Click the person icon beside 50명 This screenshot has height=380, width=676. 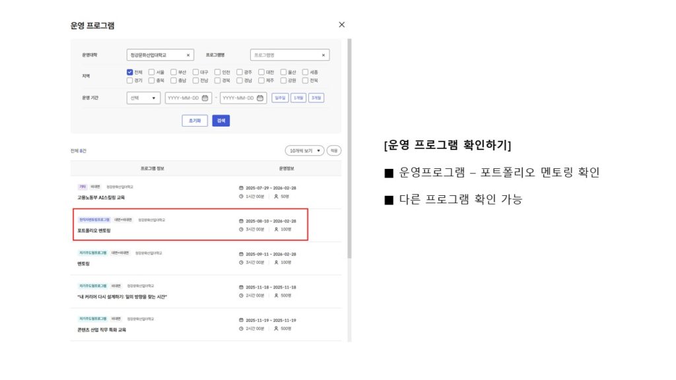(x=276, y=197)
